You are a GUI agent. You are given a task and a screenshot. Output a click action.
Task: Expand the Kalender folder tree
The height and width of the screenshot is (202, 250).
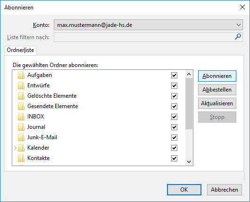click(15, 148)
